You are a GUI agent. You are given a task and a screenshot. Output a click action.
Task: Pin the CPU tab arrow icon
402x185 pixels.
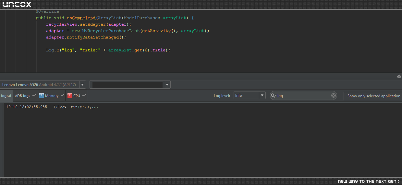pos(84,95)
